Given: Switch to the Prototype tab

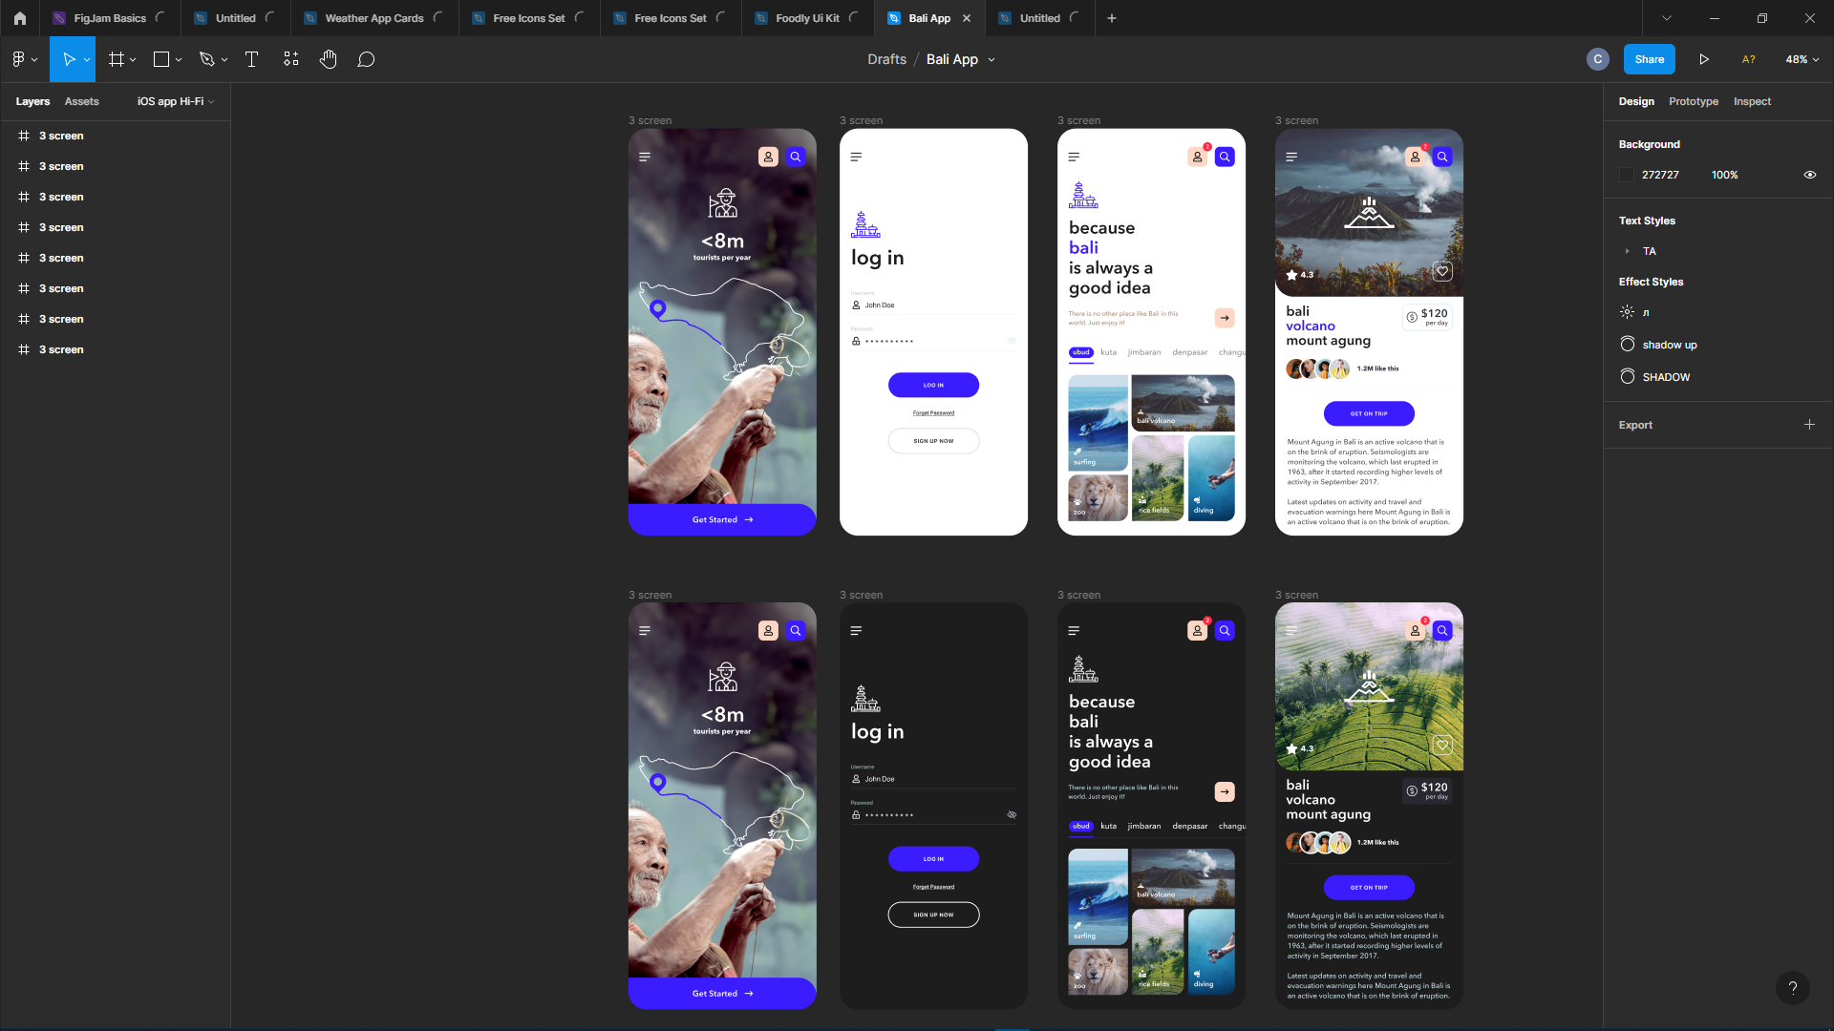Looking at the screenshot, I should pyautogui.click(x=1693, y=100).
